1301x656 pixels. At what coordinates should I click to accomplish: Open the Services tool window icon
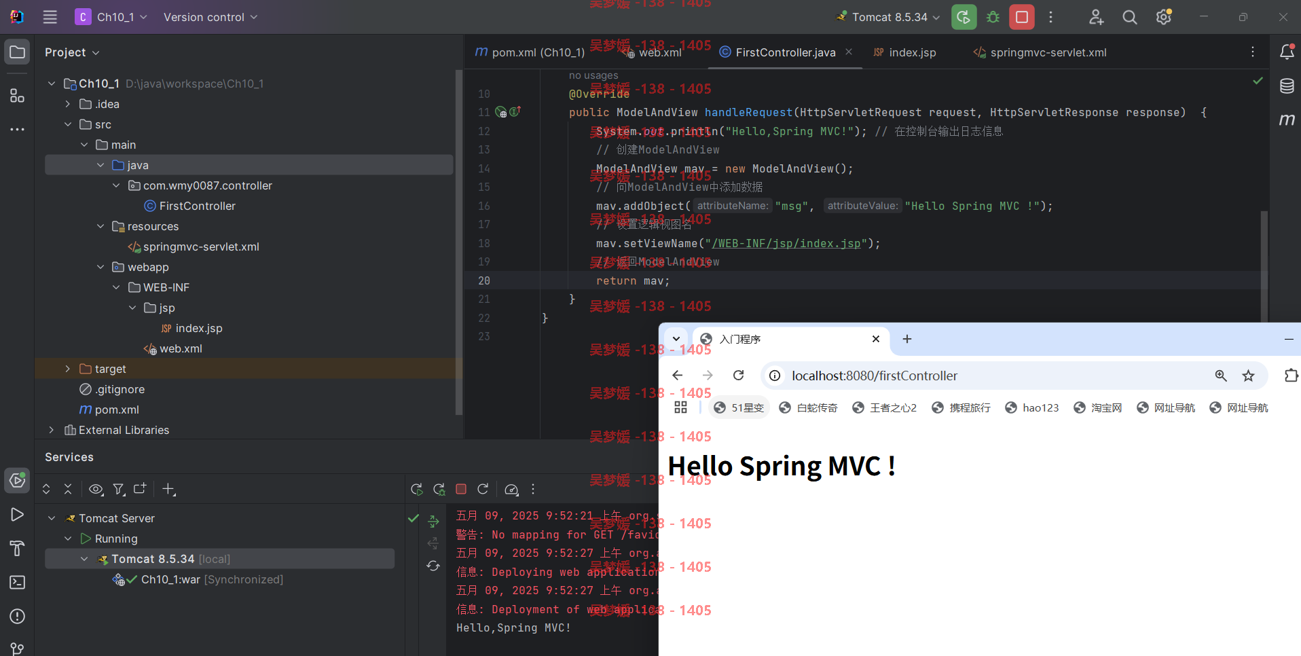(x=18, y=480)
